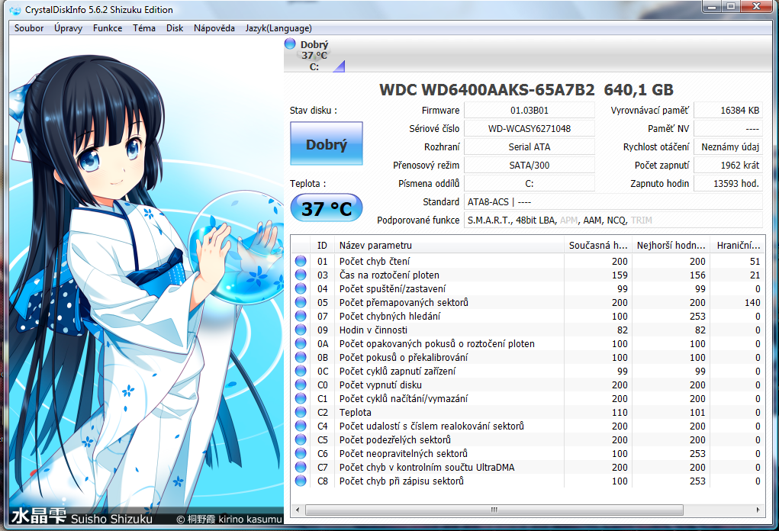Image resolution: width=779 pixels, height=531 pixels.
Task: Click the Rozhraní field showing Serial ATA
Action: tap(529, 147)
